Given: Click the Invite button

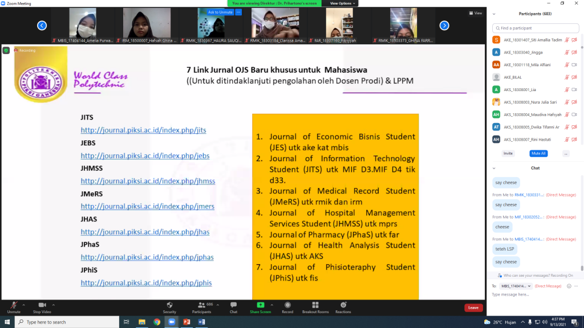Looking at the screenshot, I should (508, 153).
